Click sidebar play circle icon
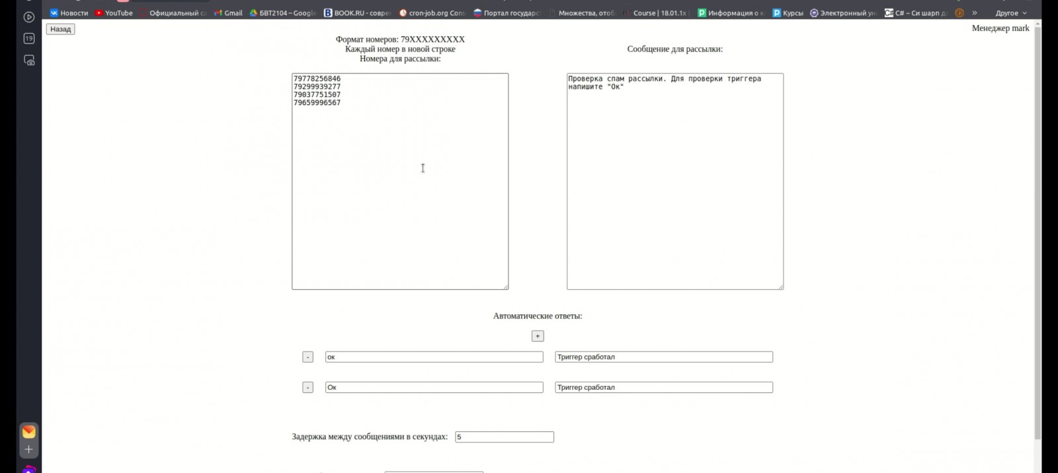Viewport: 1058px width, 473px height. click(29, 17)
